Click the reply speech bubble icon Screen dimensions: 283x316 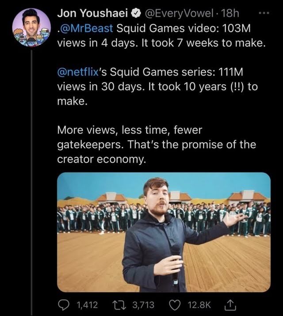click(64, 305)
